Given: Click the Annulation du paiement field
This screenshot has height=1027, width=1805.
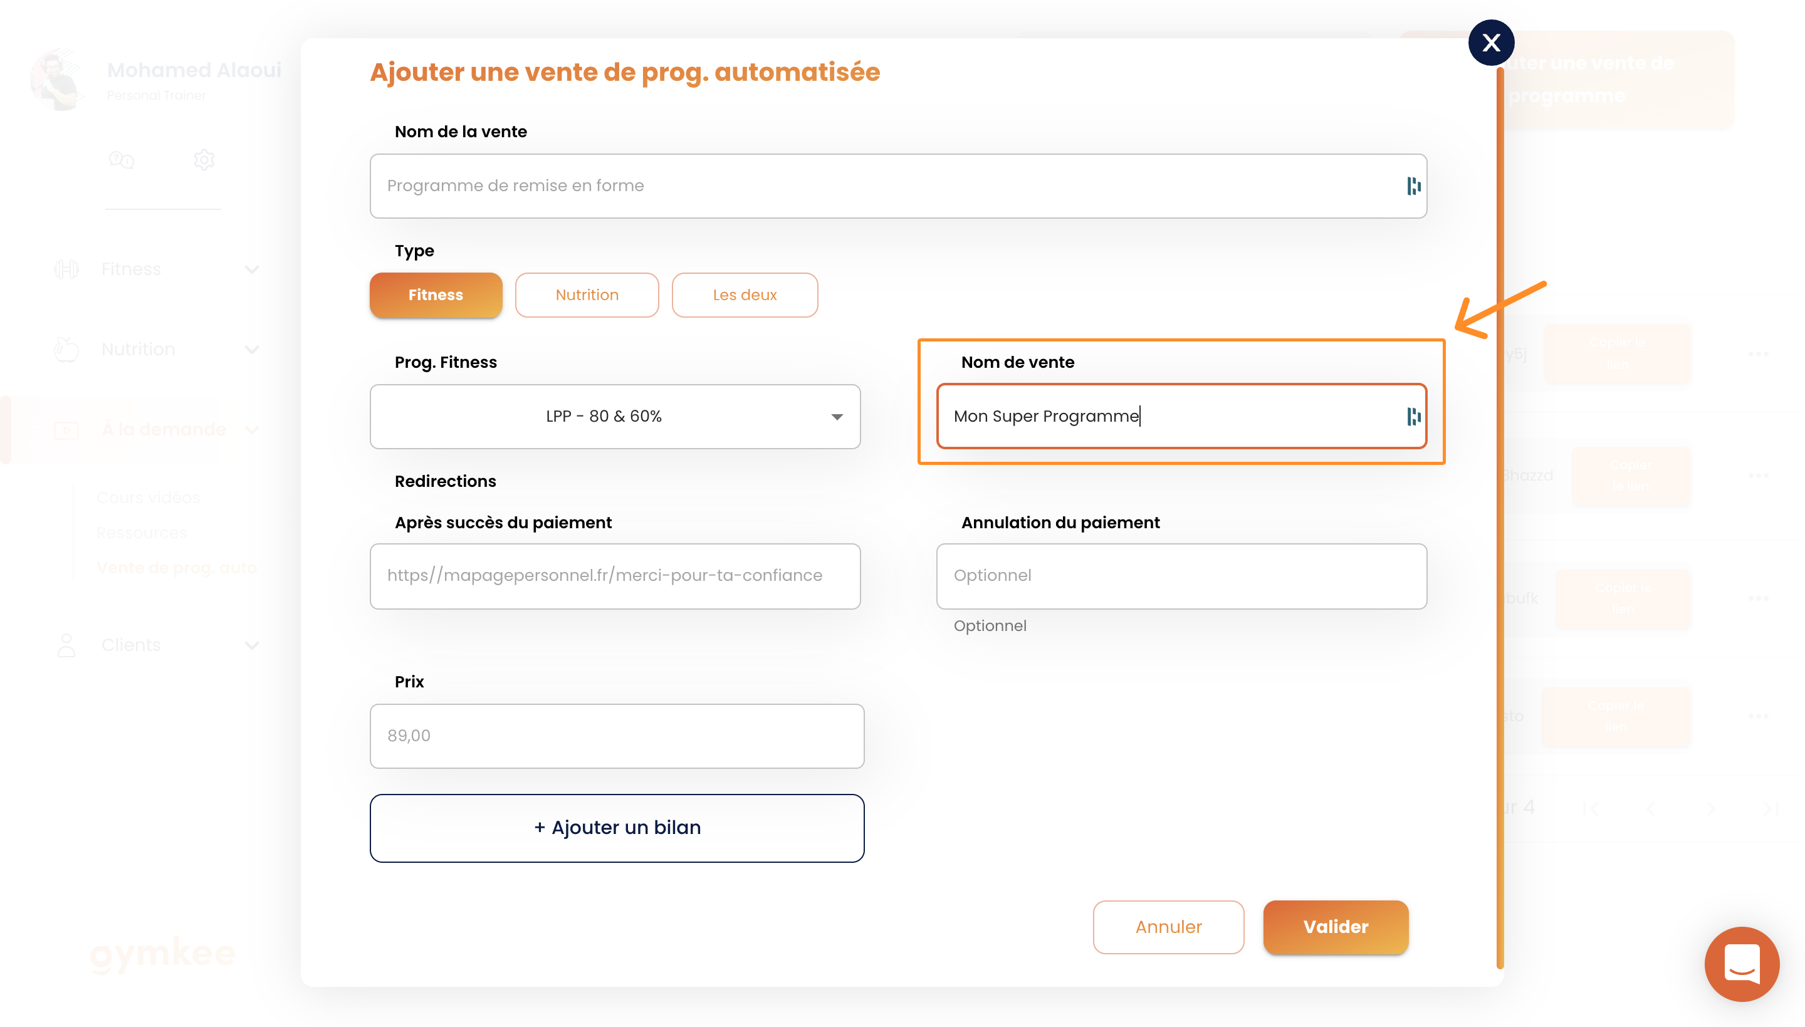Looking at the screenshot, I should point(1181,576).
